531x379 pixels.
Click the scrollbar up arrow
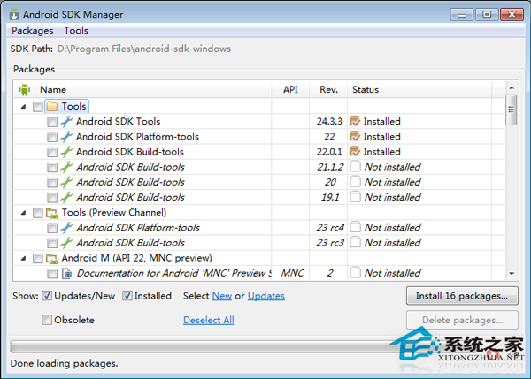click(512, 87)
